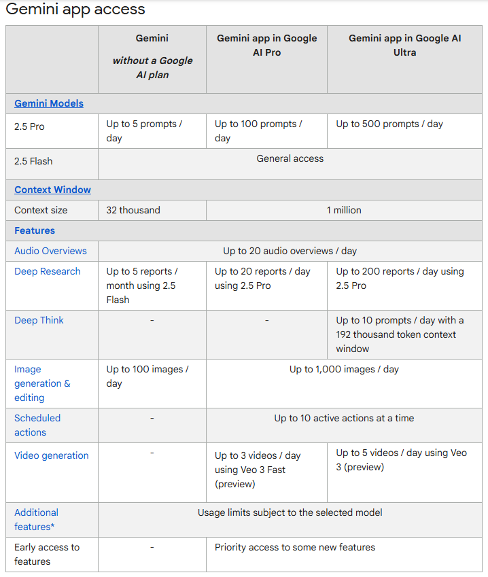Click 'Priority access to some new features' text

[x=295, y=546]
